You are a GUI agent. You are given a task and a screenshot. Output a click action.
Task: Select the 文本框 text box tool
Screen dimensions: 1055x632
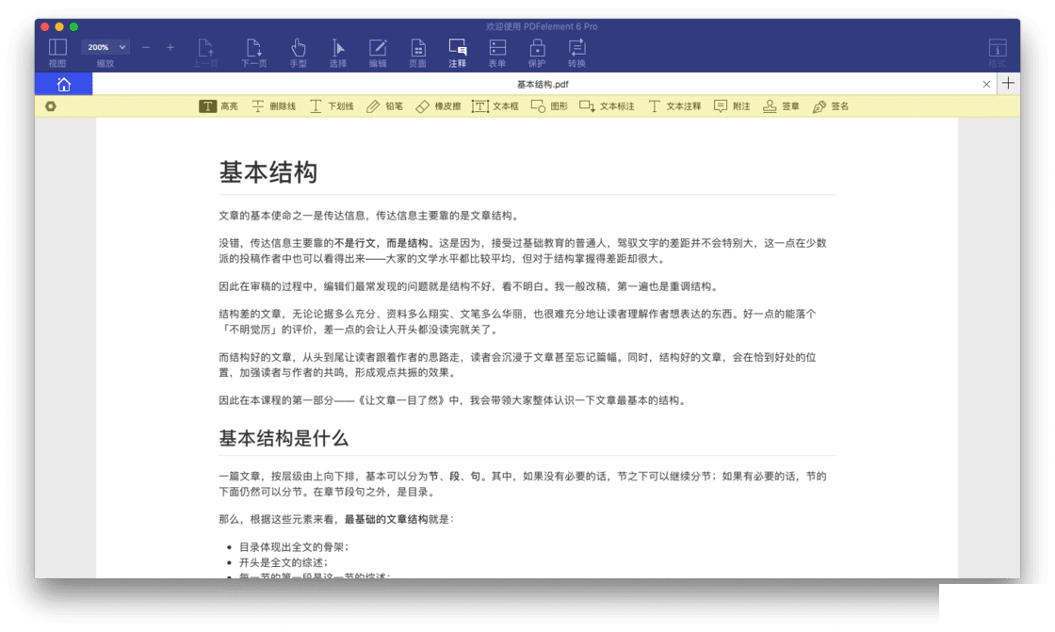coord(495,106)
